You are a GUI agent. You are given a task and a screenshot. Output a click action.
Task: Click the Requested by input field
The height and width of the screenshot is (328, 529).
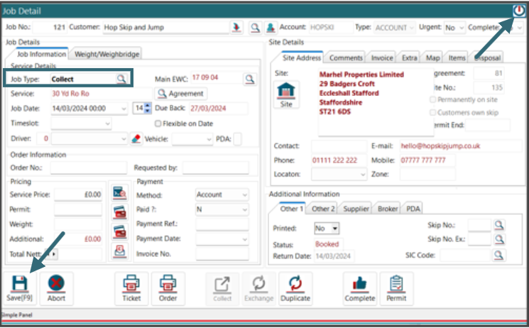(x=216, y=168)
